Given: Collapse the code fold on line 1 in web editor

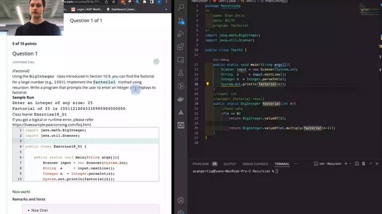Looking at the screenshot, I should click(x=23, y=130).
